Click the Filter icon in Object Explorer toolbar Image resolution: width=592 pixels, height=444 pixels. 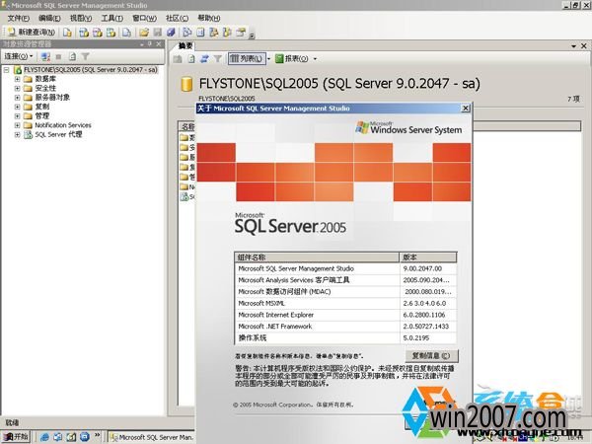pos(85,56)
